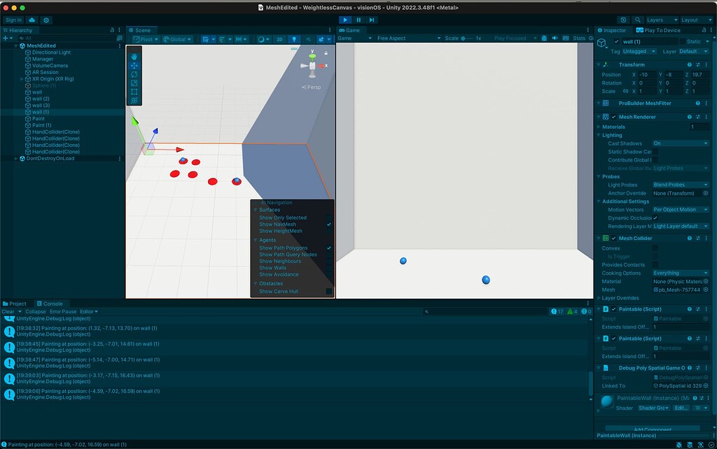Open the Layer dropdown set to Default

point(692,51)
